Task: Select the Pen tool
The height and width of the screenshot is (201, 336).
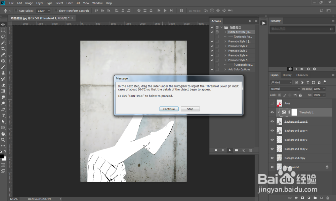Action: (3, 110)
